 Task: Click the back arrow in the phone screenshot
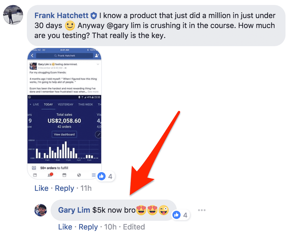32,56
